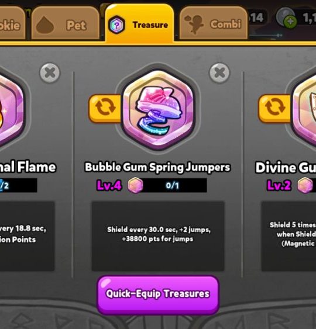
Task: Tap the Eternal Flame treasure hexagon
Action: tap(12, 108)
